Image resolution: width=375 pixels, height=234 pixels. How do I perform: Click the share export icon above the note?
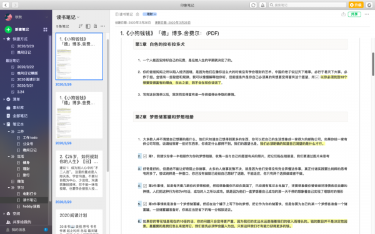tap(343, 14)
